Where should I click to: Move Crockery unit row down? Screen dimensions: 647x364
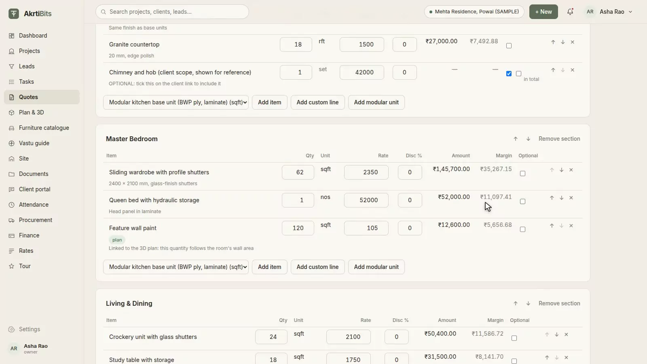[x=557, y=334]
